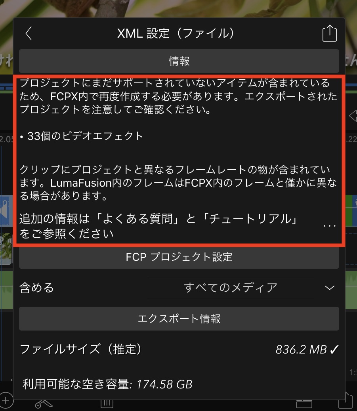Open the three-dot more options
The width and height of the screenshot is (357, 411).
click(x=330, y=226)
